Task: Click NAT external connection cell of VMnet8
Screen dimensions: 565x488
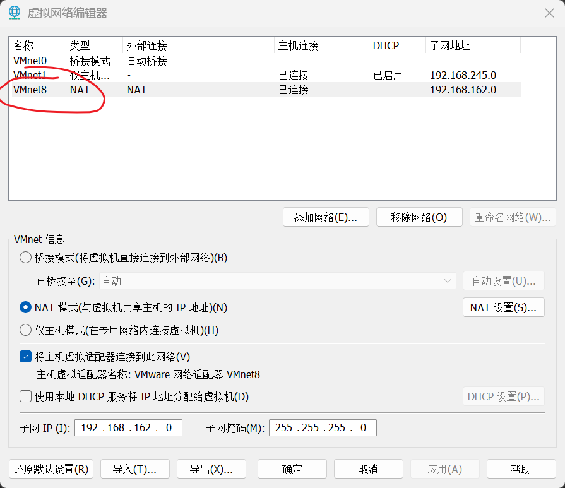Action: tap(136, 90)
